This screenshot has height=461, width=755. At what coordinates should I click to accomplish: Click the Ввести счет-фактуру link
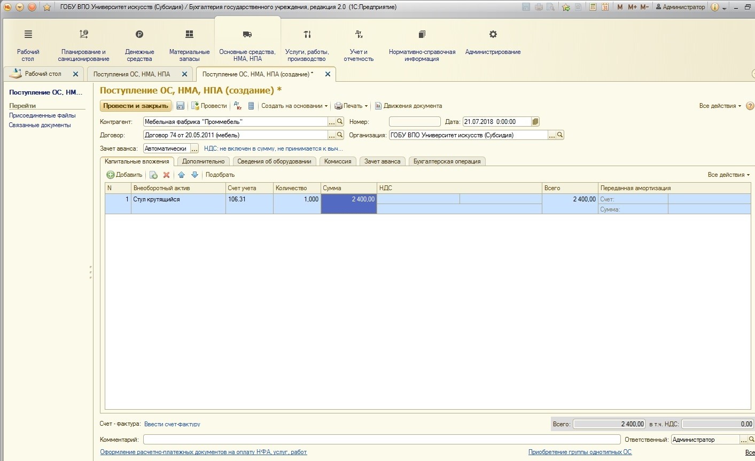click(x=172, y=424)
